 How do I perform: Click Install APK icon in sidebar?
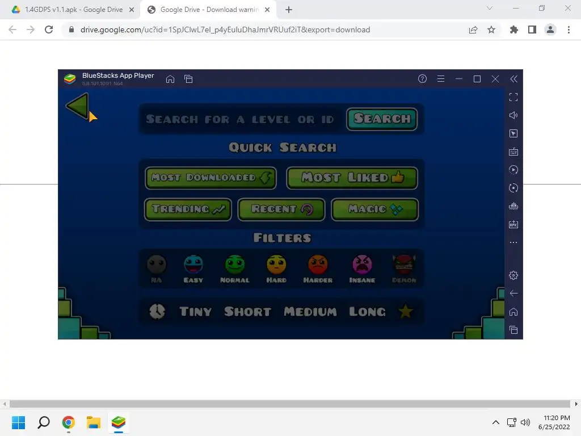[x=513, y=224]
